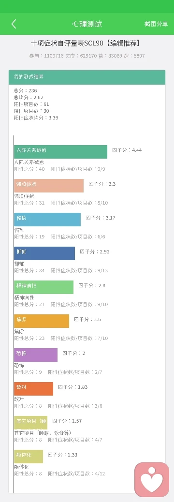Click the yellow 其它项目 bar
Screen dimensions: 174x502
click(31, 423)
